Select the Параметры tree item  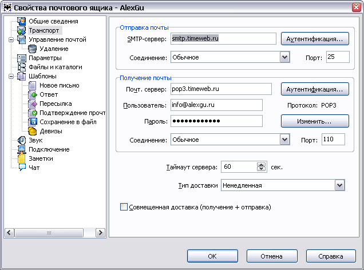[45, 58]
